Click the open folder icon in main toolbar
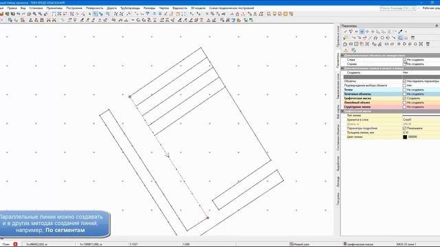This screenshot has width=440, height=247. [x=2, y=14]
